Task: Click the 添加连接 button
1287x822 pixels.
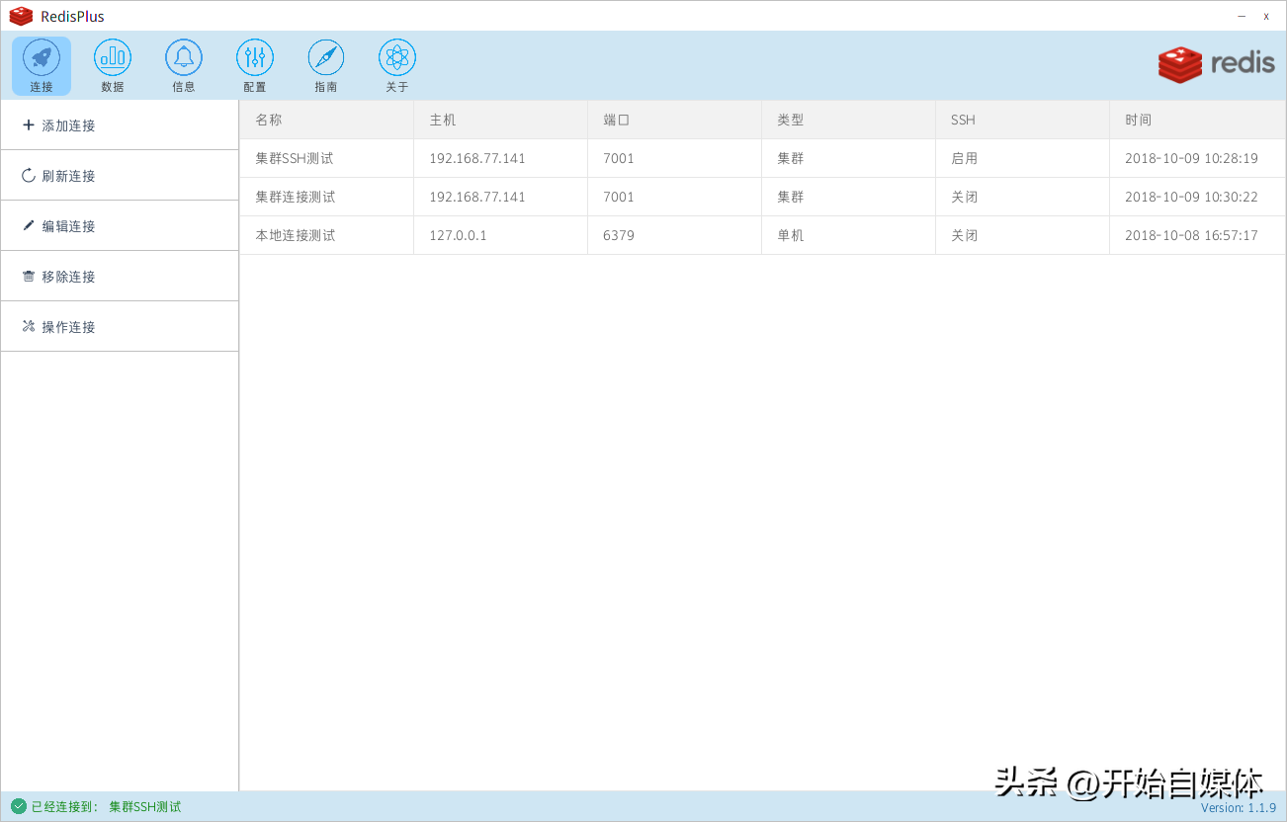Action: point(120,125)
